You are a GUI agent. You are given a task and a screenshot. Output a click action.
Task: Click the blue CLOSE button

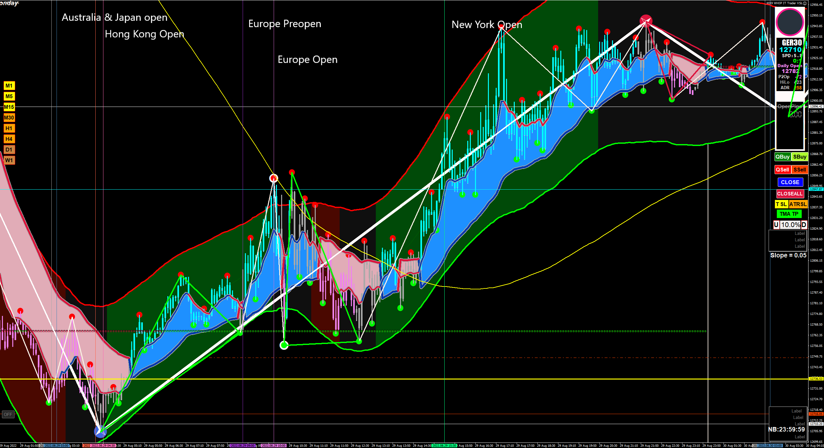click(x=790, y=182)
